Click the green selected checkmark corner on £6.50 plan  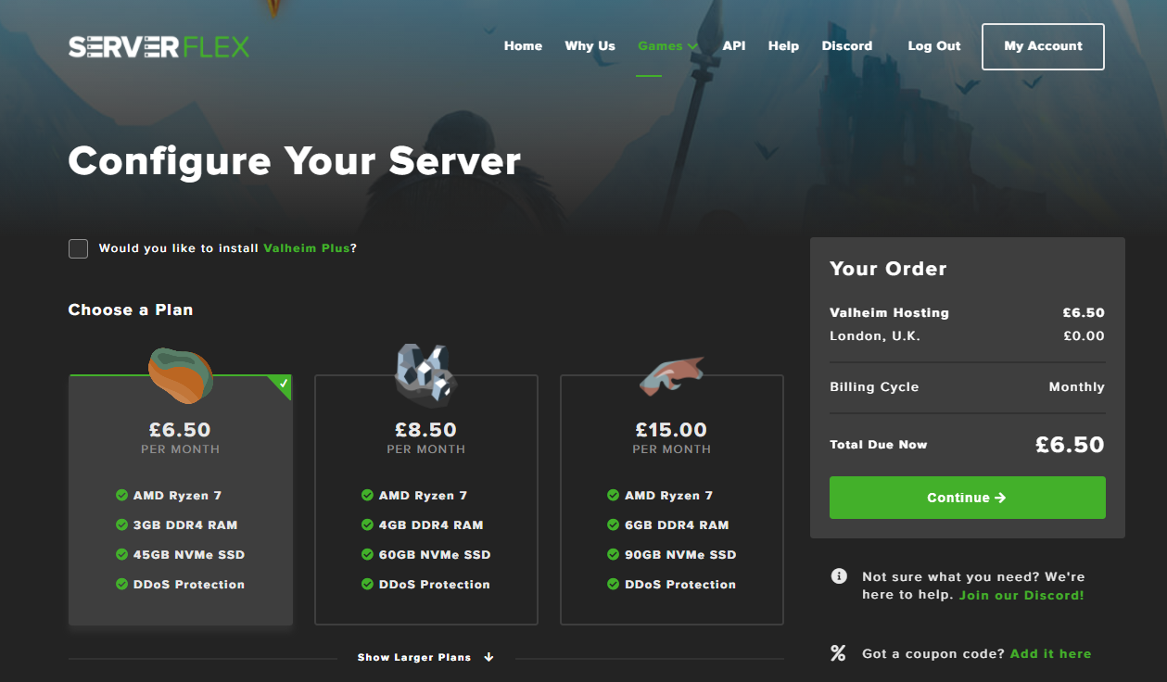pyautogui.click(x=281, y=385)
